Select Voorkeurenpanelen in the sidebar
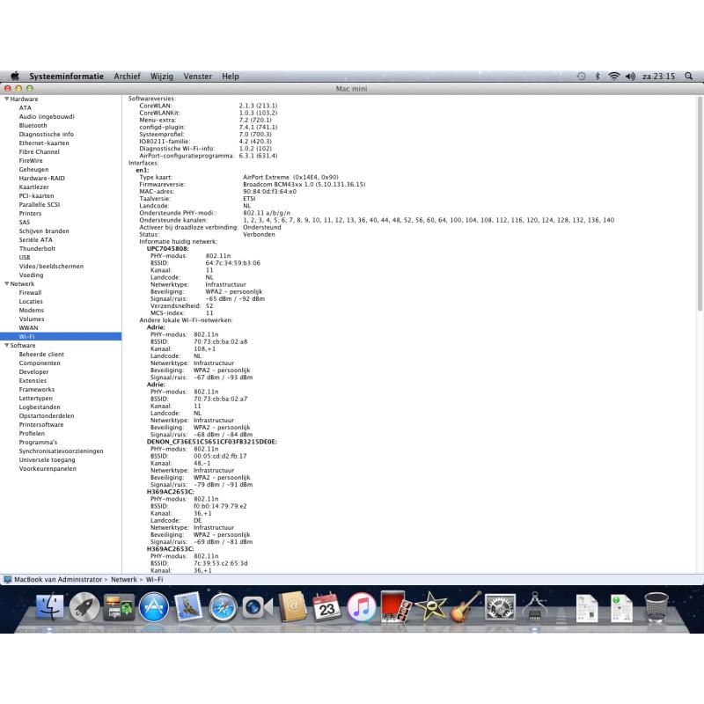704x704 pixels. 48,469
